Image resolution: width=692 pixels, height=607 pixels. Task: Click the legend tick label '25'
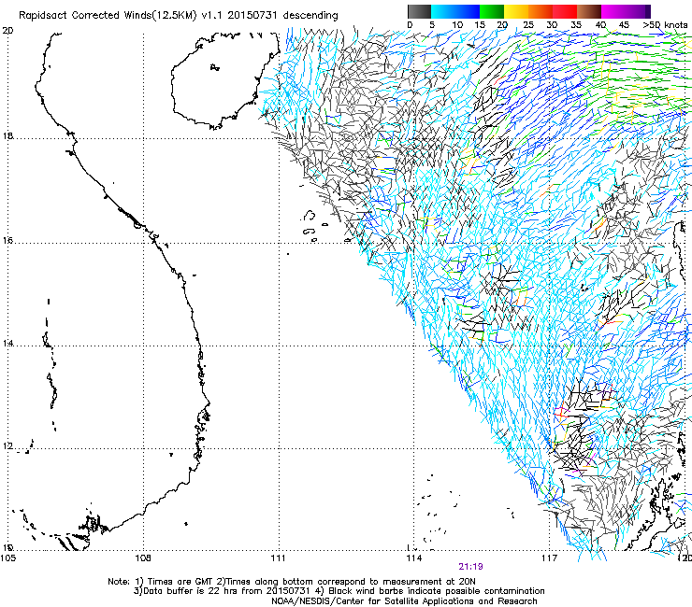[x=528, y=25]
